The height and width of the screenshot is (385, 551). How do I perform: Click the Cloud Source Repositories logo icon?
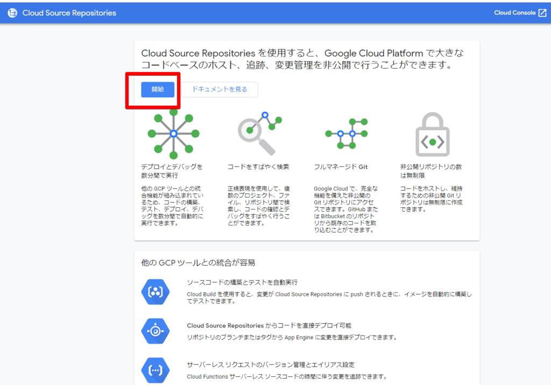click(12, 12)
